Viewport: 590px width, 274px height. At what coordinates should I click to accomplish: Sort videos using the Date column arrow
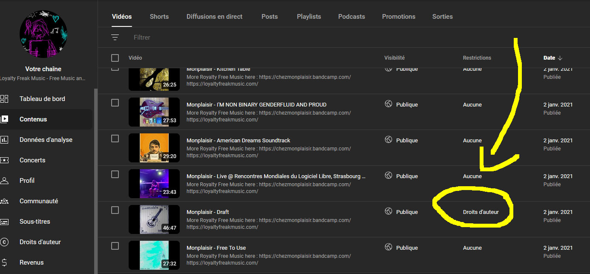coord(560,58)
